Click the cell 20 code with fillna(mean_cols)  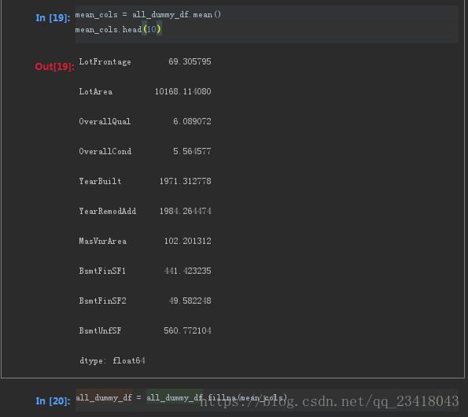click(182, 397)
